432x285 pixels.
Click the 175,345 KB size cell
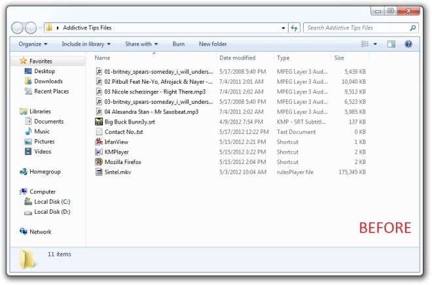click(352, 172)
